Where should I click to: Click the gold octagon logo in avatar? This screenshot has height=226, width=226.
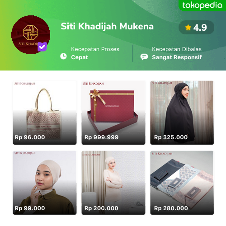[x=30, y=33]
